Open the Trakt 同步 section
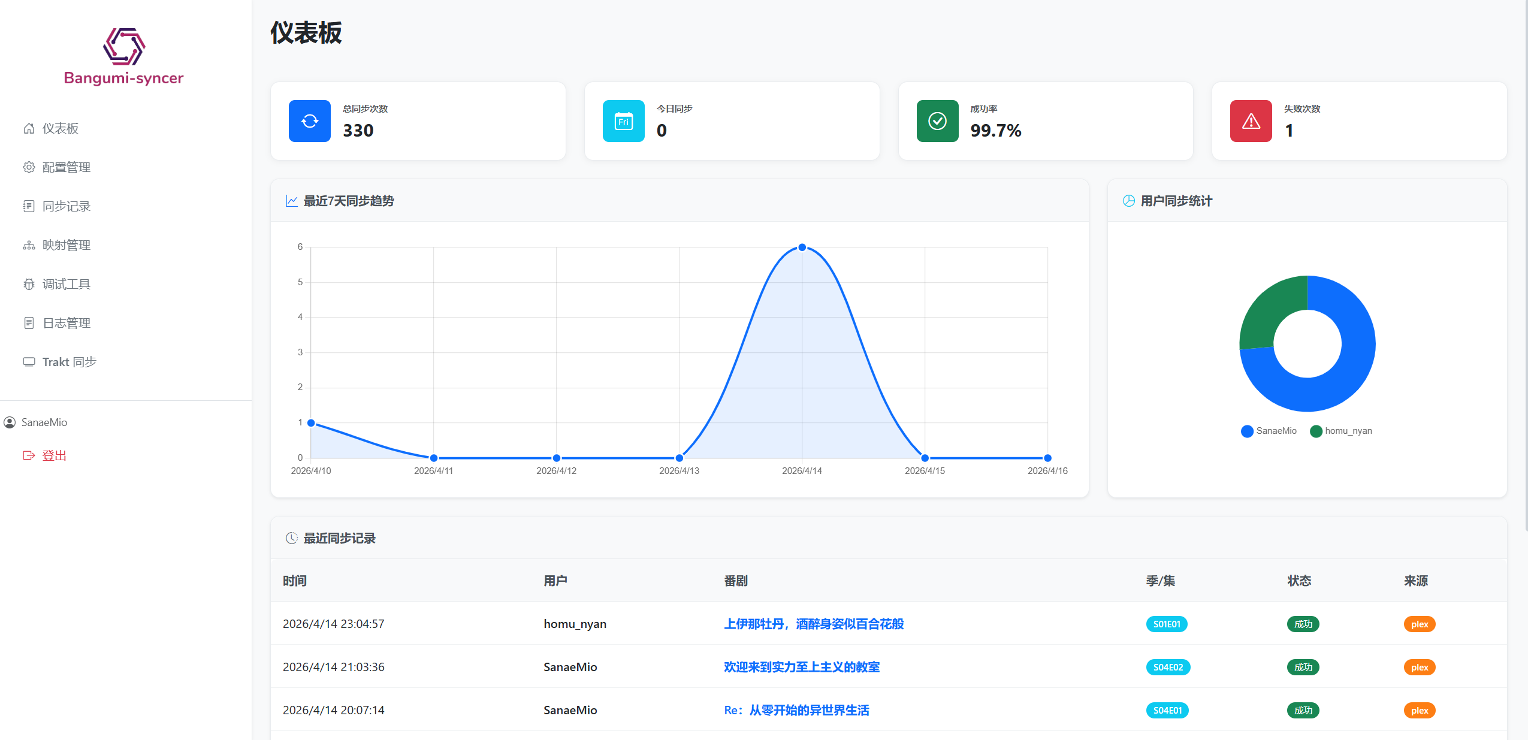The height and width of the screenshot is (740, 1528). point(68,361)
